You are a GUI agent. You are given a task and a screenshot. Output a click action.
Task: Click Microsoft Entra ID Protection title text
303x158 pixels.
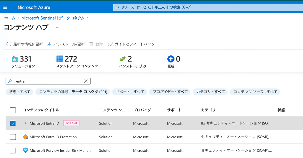(53, 137)
